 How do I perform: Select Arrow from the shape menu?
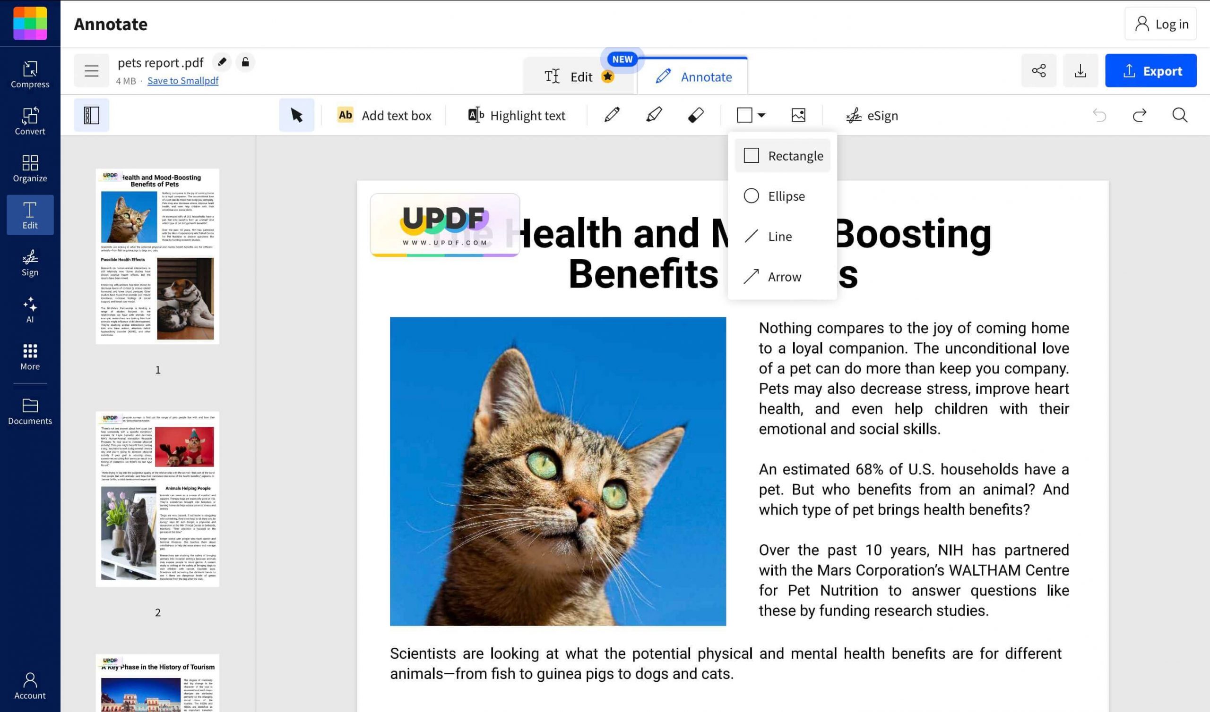pos(782,276)
